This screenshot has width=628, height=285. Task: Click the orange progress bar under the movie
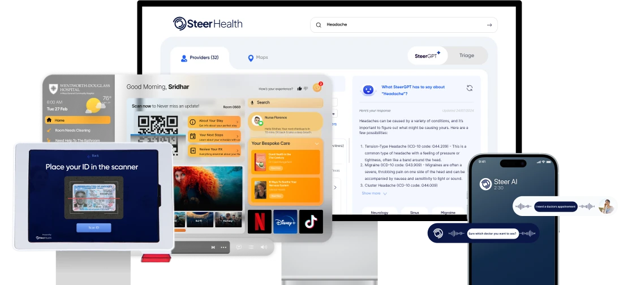pos(180,230)
